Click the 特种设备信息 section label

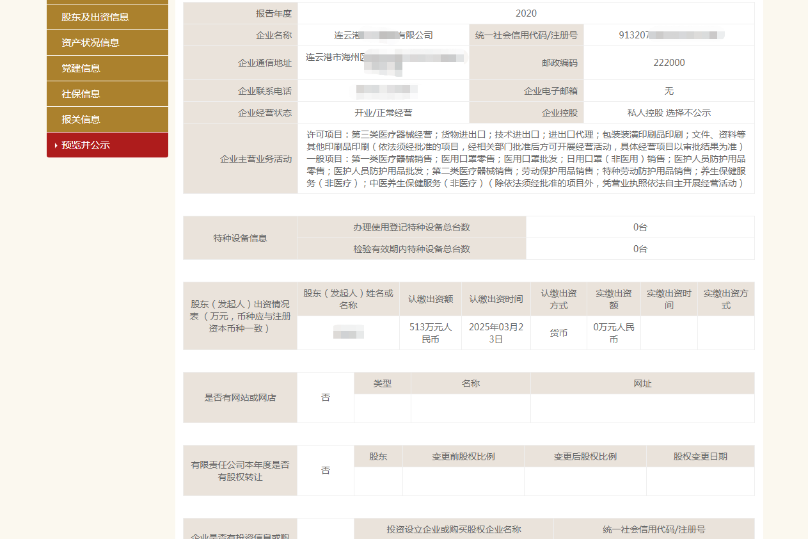pyautogui.click(x=241, y=238)
